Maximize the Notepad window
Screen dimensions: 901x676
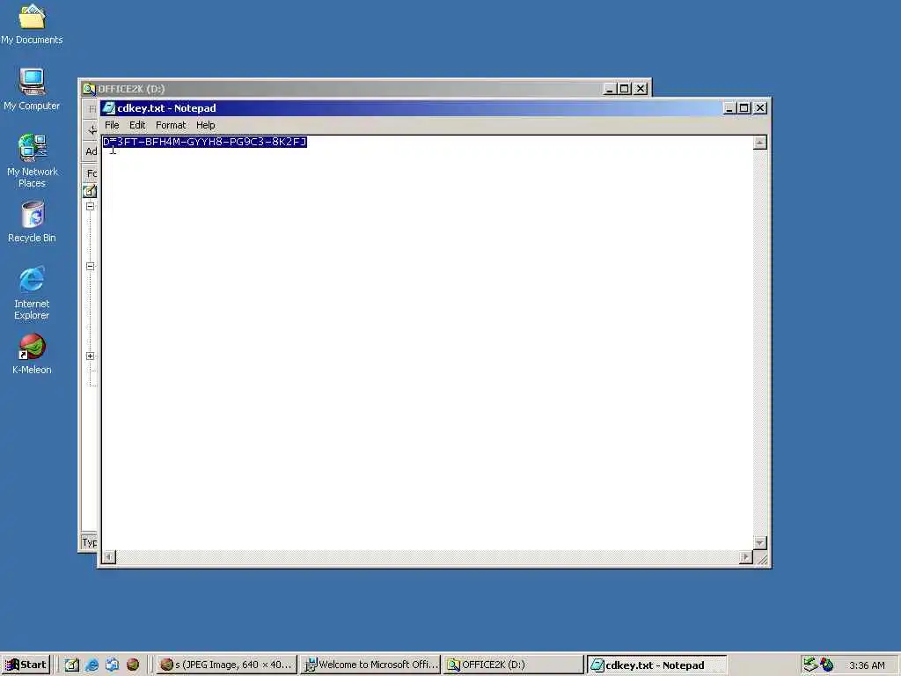744,108
